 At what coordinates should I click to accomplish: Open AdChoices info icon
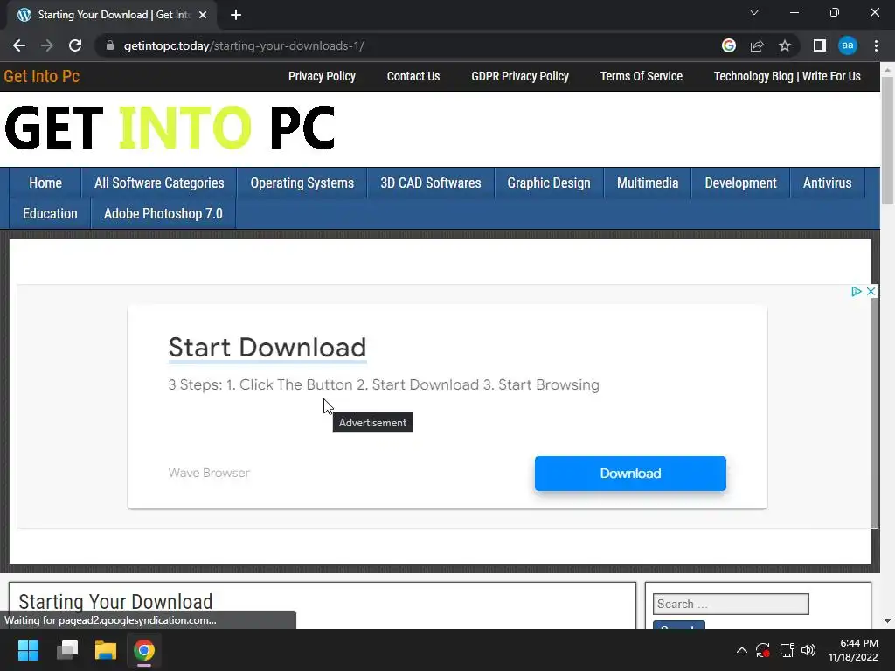857,292
